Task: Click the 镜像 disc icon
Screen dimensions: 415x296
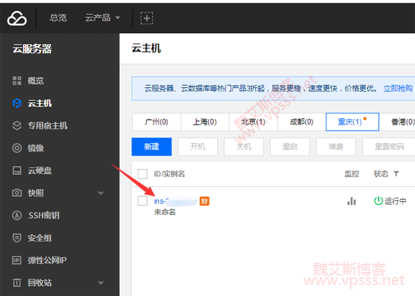Action: (x=17, y=148)
